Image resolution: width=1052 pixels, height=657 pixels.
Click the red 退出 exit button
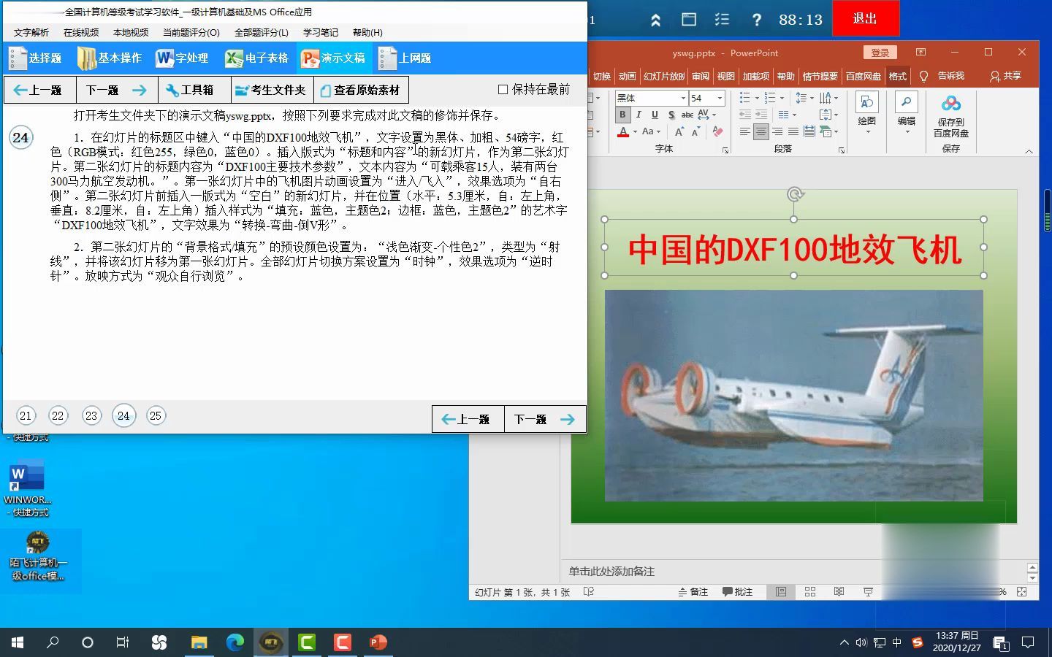[x=865, y=18]
